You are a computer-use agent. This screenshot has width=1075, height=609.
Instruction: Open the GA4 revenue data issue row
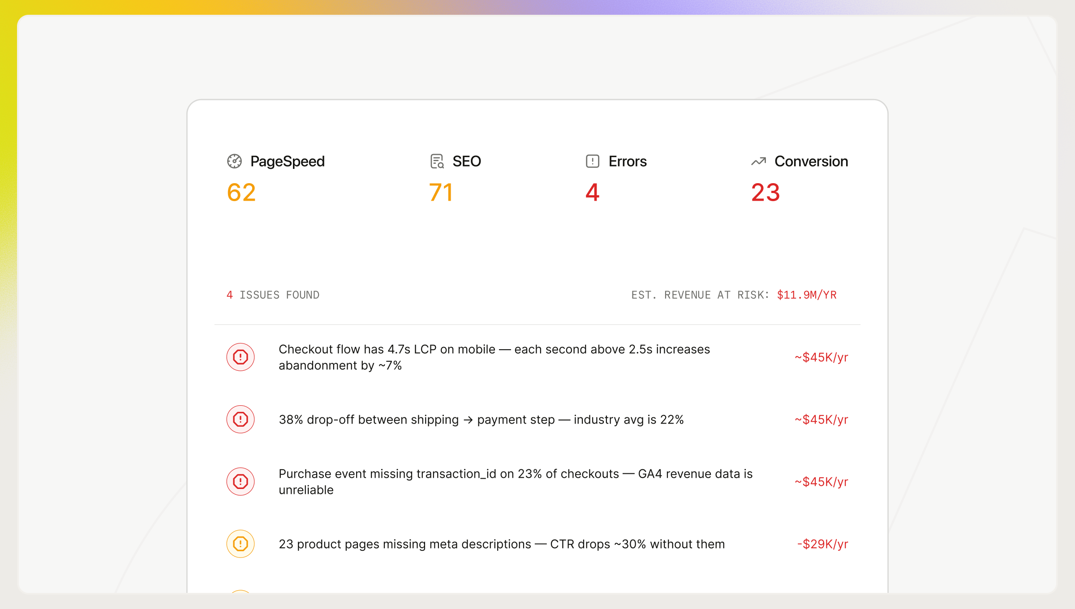coord(515,482)
